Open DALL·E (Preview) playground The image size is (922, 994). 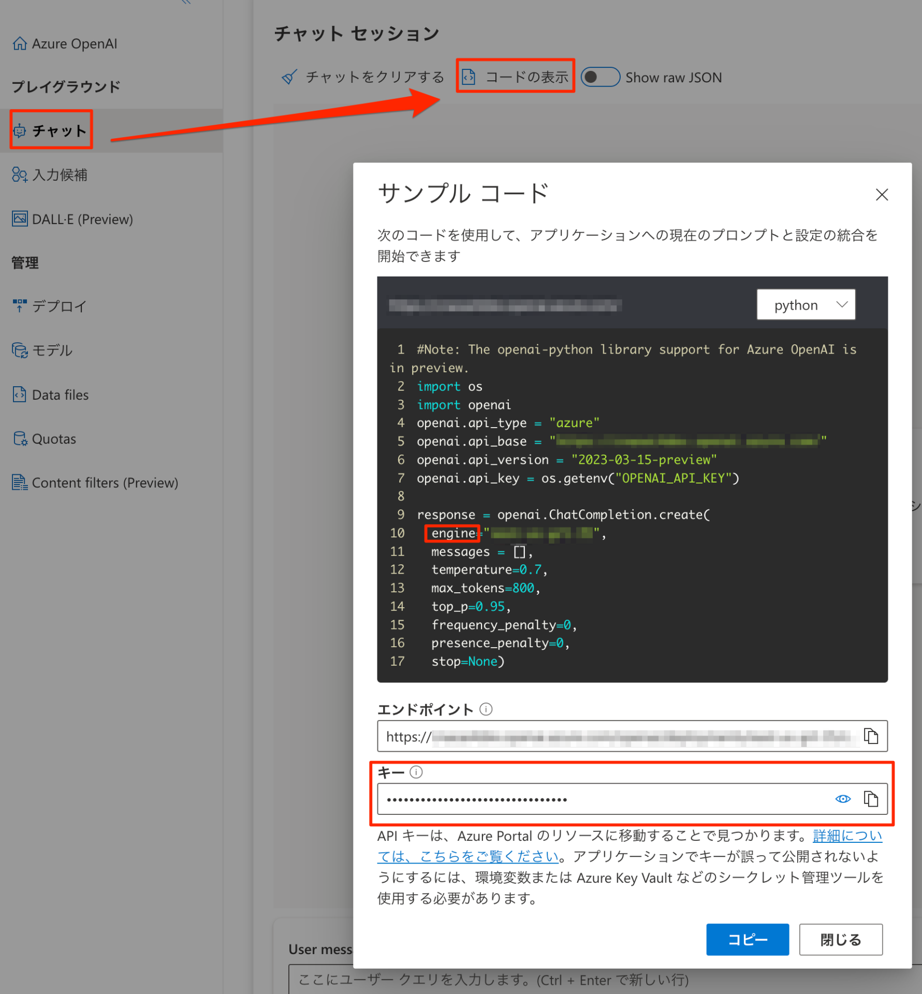click(82, 218)
